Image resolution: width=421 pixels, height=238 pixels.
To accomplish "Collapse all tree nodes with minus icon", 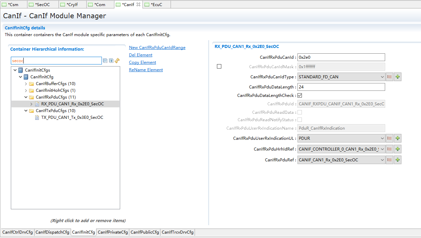I will tap(105, 61).
